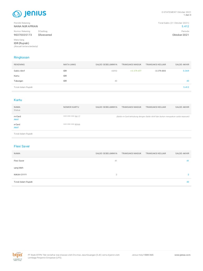Click the Kartu row label in Ringkasan table

coord(17,76)
